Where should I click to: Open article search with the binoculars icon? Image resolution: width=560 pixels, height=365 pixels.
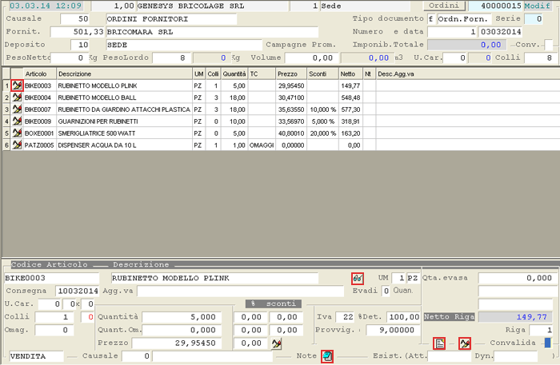(358, 279)
